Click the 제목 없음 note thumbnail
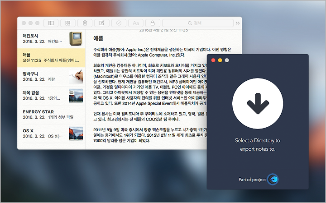Image resolution: width=326 pixels, height=203 pixels. [x=76, y=96]
